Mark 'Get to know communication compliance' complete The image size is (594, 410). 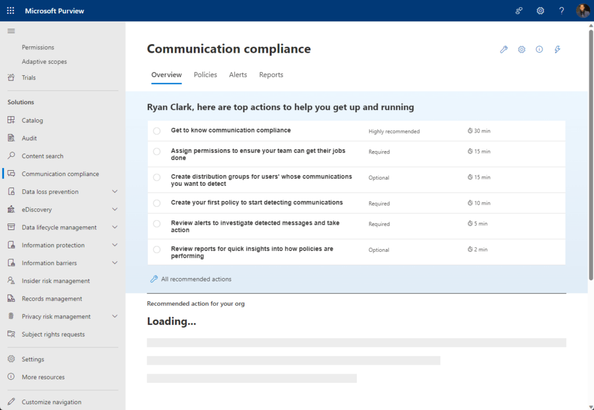157,131
